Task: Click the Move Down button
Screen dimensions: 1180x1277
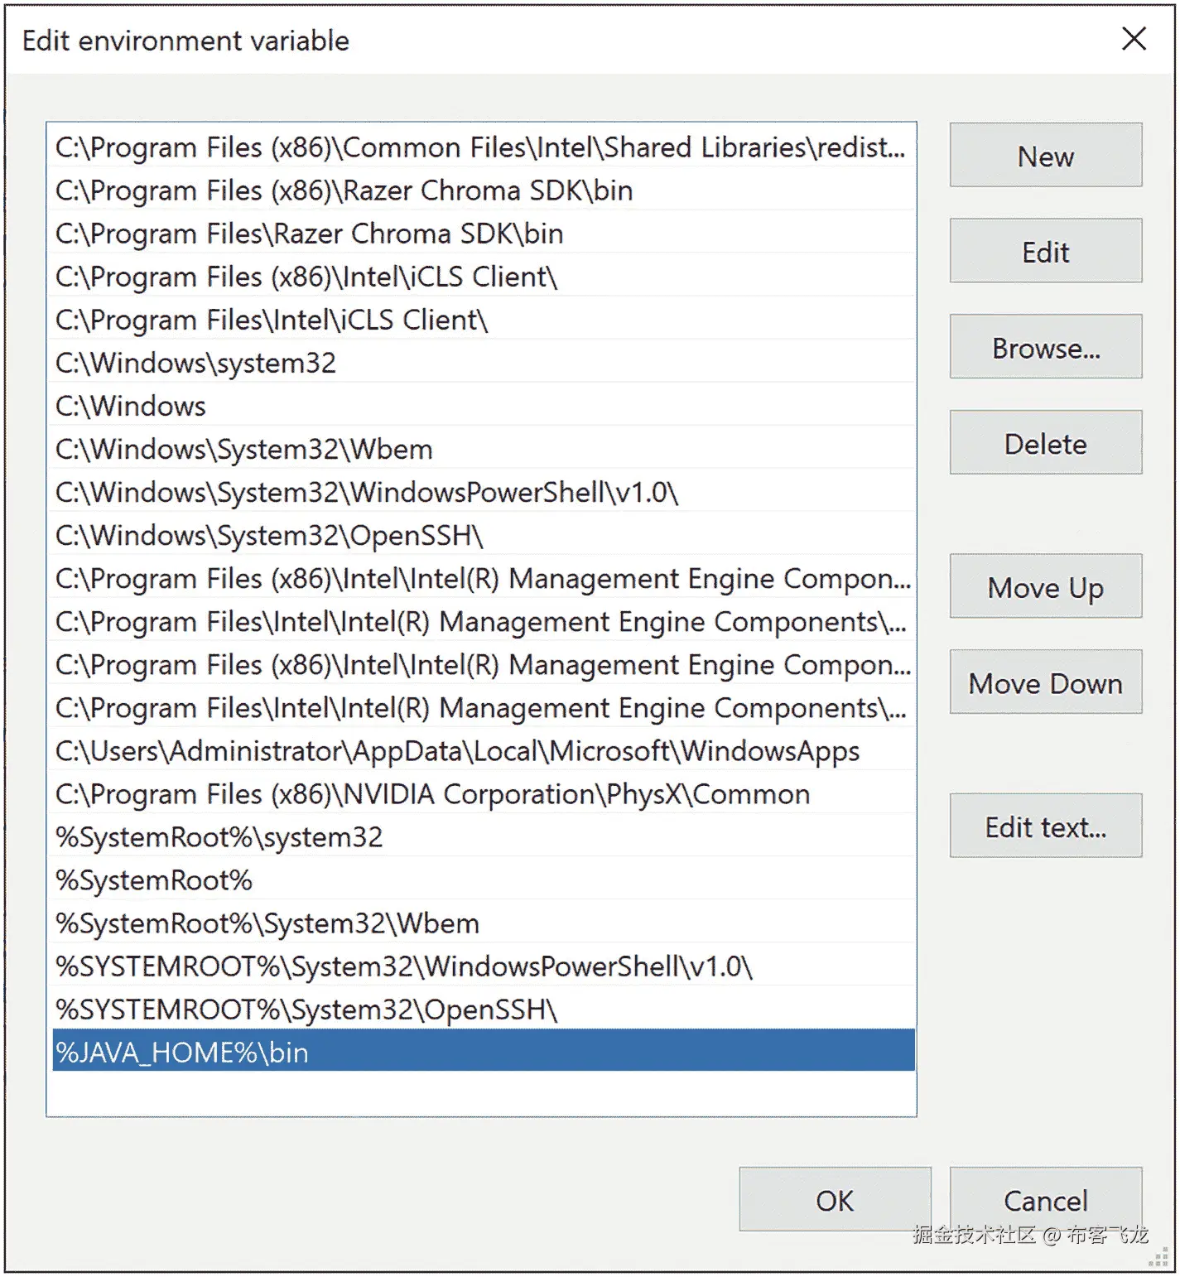Action: [1045, 682]
